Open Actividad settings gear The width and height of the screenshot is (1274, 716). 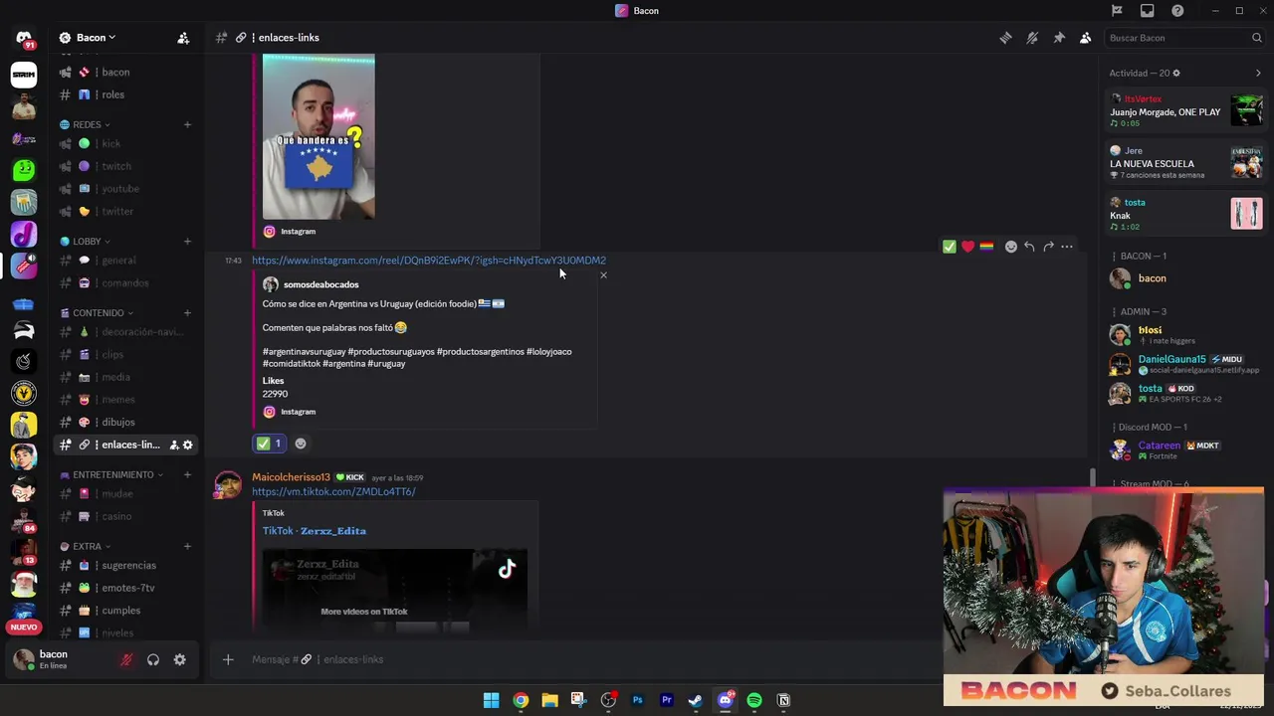coord(1176,73)
